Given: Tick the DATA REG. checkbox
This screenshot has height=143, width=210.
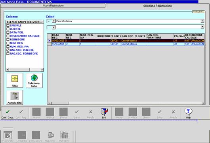Looking at the screenshot, I should click(8, 32).
